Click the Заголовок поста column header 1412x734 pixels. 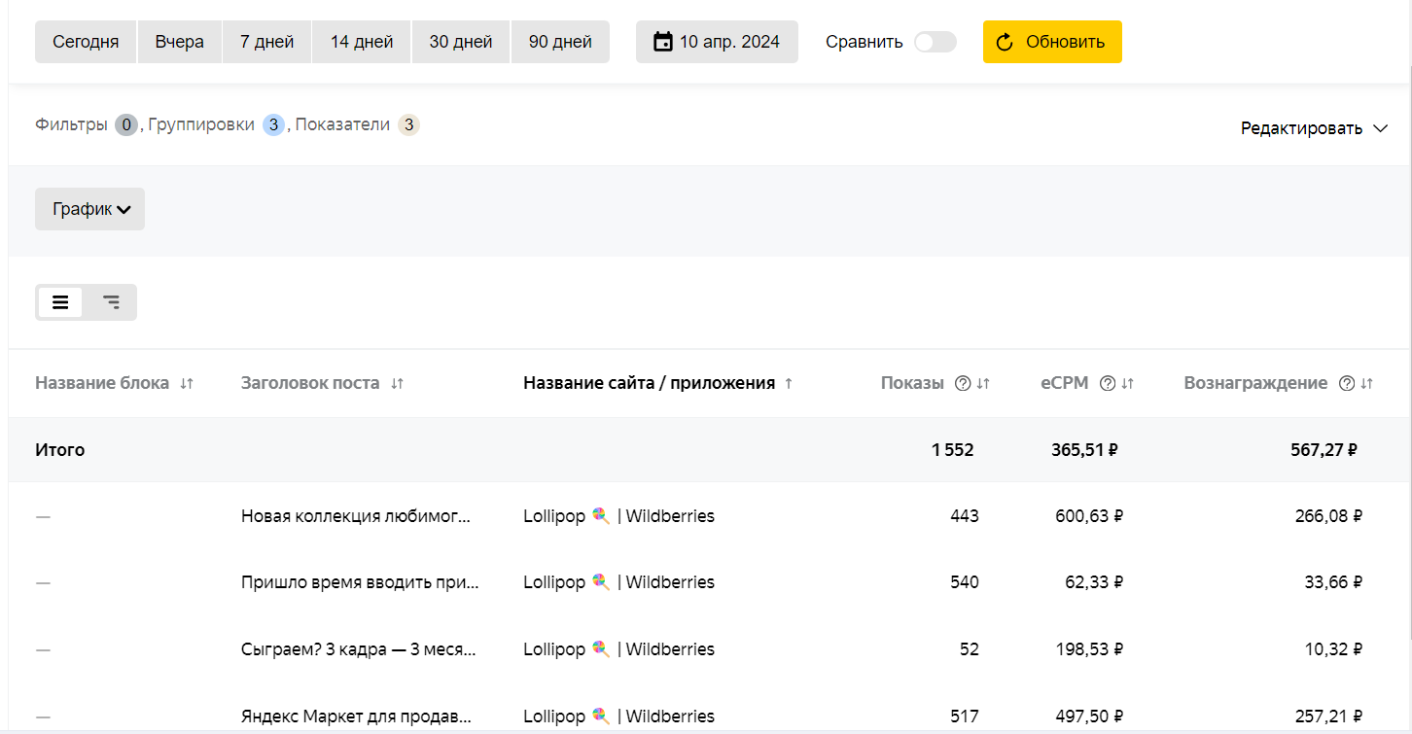[x=310, y=383]
